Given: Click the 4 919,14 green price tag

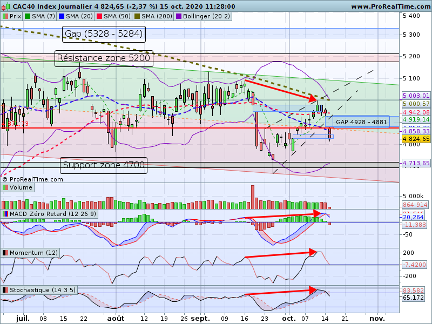Looking at the screenshot, I should pos(416,119).
